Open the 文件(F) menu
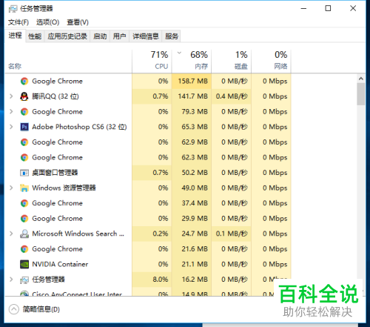The width and height of the screenshot is (370, 327). (x=18, y=22)
